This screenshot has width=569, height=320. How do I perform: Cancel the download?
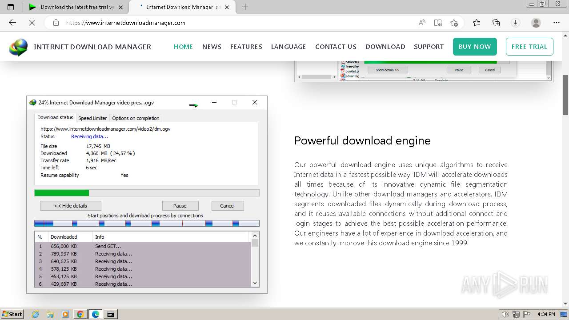click(227, 206)
